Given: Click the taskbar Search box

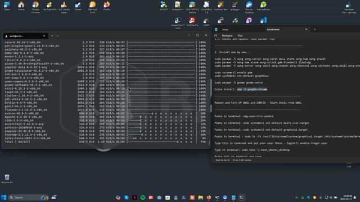Looking at the screenshot, I should coord(29,198).
